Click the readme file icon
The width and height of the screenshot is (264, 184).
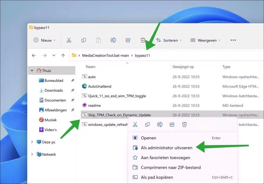coord(84,105)
